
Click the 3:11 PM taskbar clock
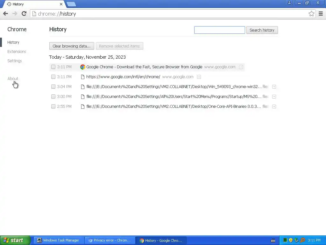pyautogui.click(x=314, y=241)
